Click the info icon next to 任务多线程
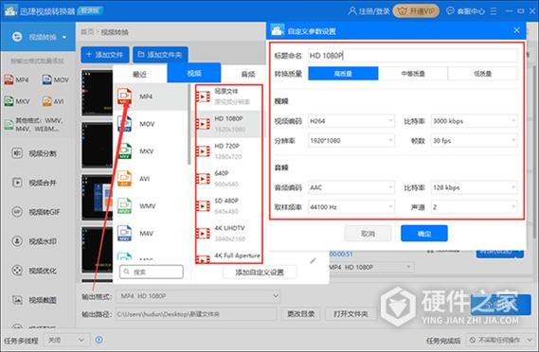 click(99, 340)
